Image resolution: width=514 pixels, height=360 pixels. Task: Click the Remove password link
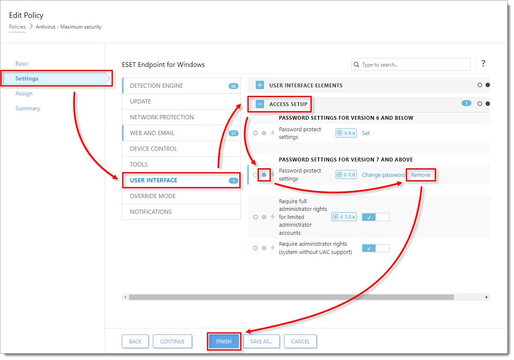point(421,175)
